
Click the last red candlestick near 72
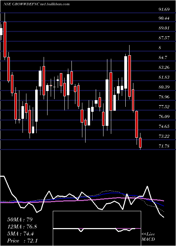click(x=140, y=143)
